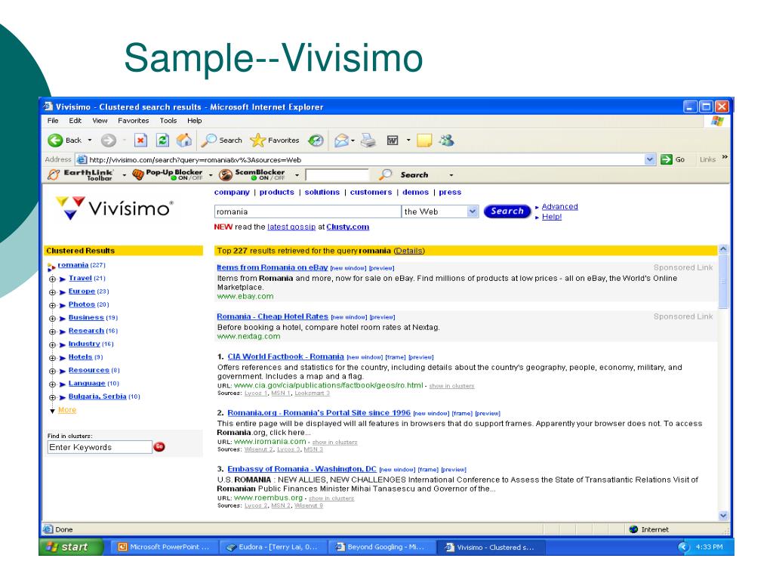Click the Details link in results header
Viewport: 773px width, 580px height.
[409, 251]
